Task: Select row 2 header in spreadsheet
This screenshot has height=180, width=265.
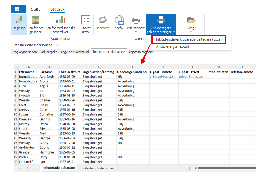Action: [x=16, y=77]
